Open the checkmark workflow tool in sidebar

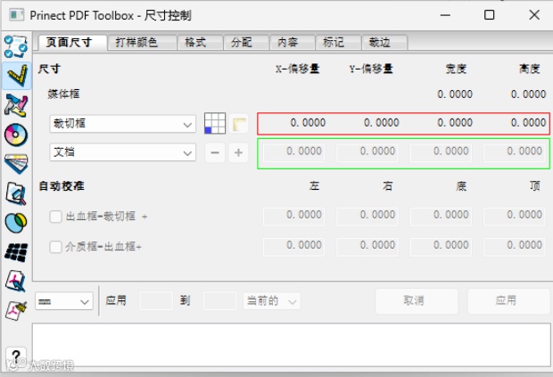16,46
